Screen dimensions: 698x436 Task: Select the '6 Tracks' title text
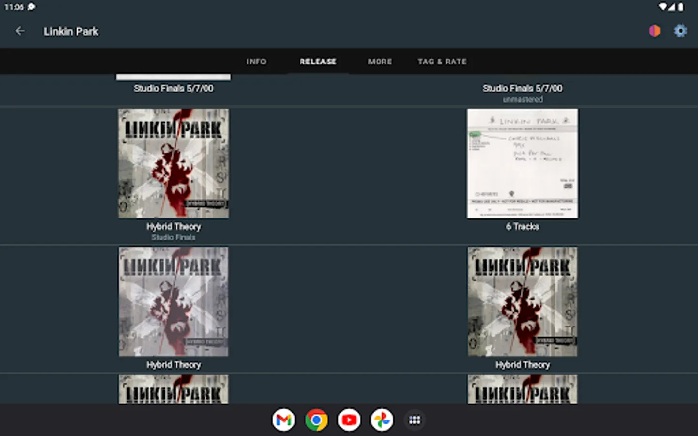click(x=523, y=226)
